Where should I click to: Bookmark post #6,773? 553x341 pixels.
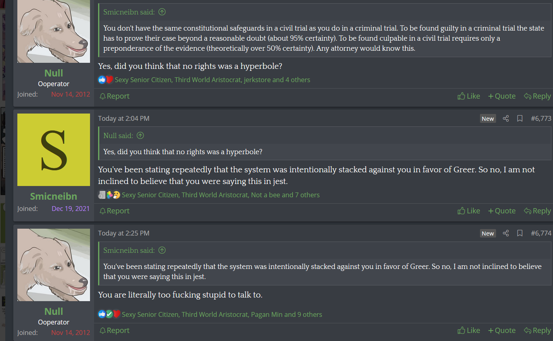click(520, 118)
